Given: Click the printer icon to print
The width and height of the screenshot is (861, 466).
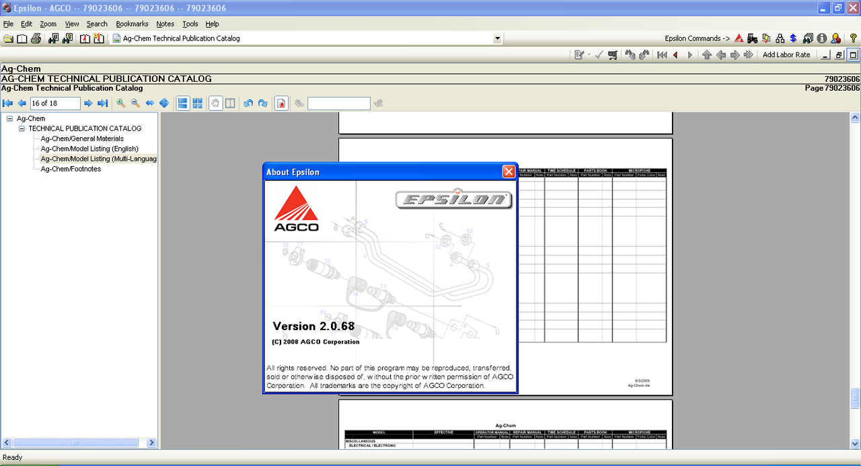Looking at the screenshot, I should (x=36, y=38).
